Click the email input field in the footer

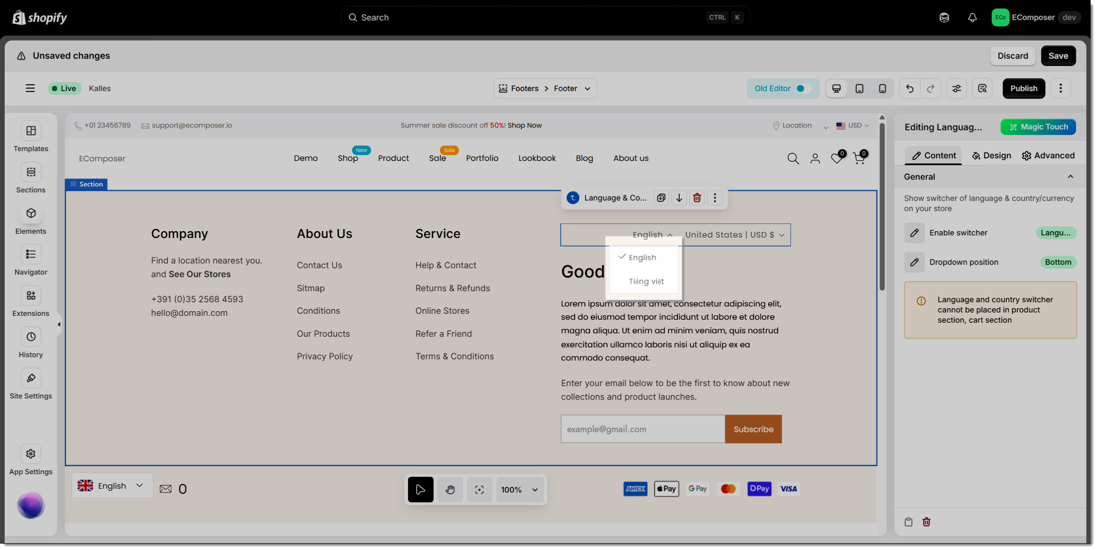(642, 429)
